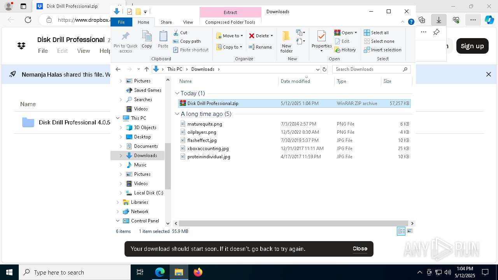498x280 pixels.
Task: Open Dropbox preview View menu
Action: pos(84,51)
